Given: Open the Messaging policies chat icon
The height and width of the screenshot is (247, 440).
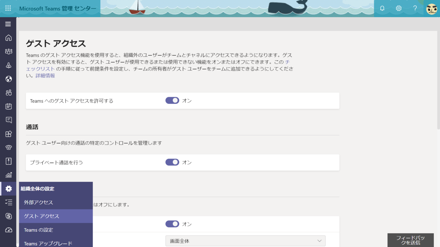Looking at the screenshot, I should (x=8, y=120).
